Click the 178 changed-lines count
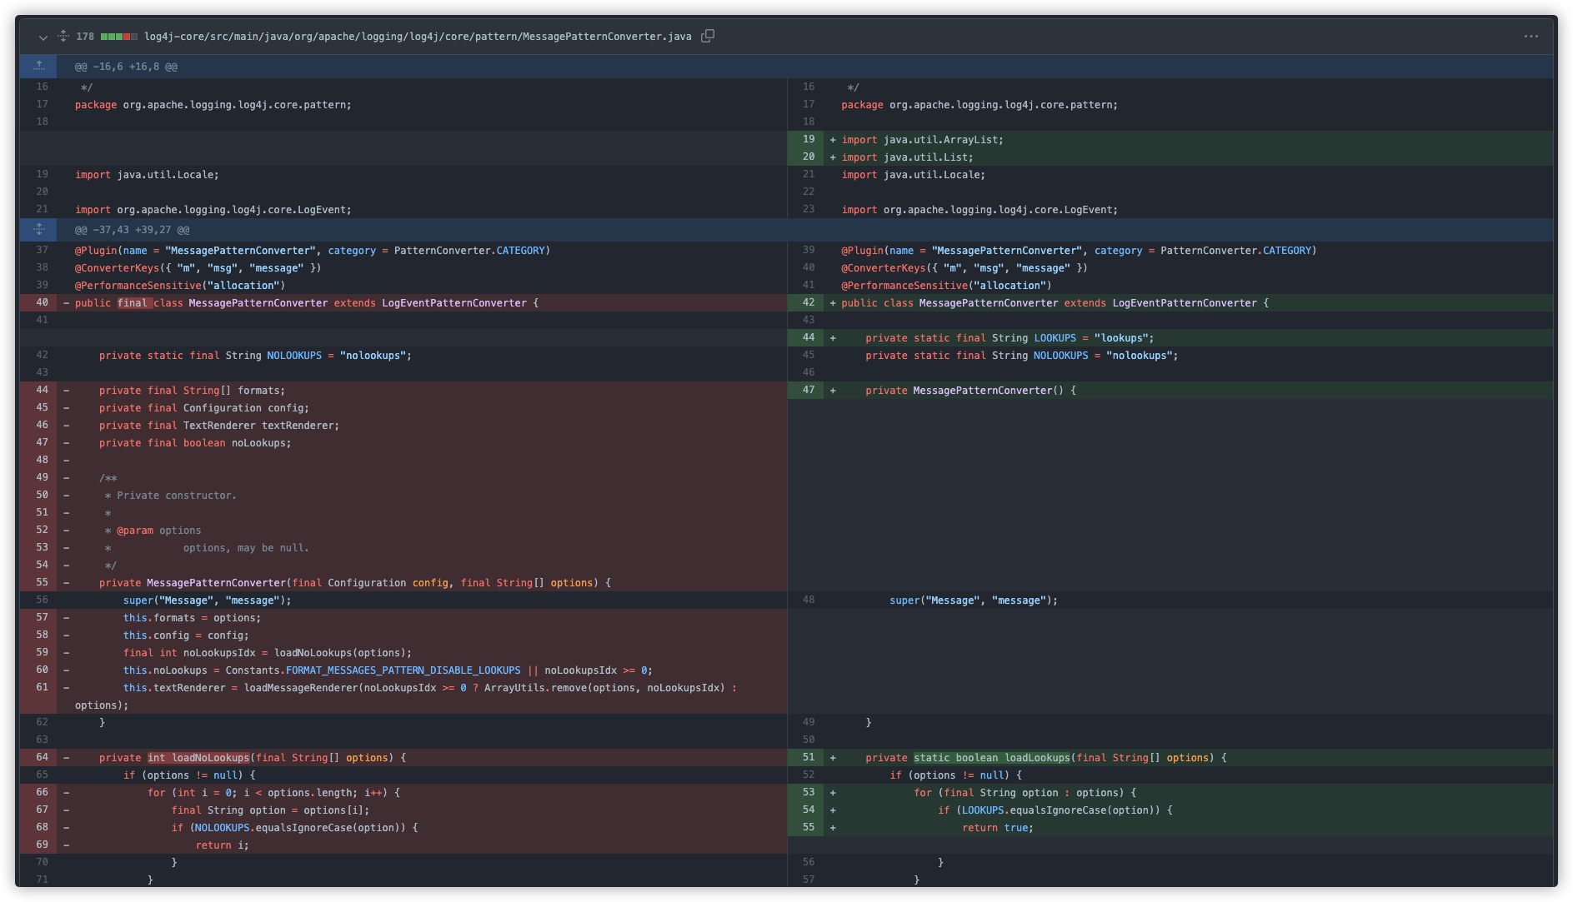This screenshot has width=1573, height=902. 85,37
